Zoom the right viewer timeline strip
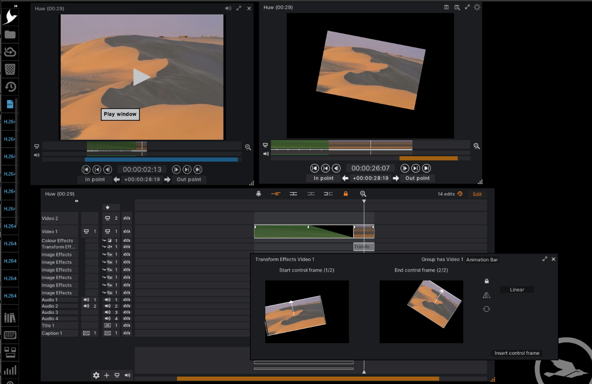 (477, 146)
